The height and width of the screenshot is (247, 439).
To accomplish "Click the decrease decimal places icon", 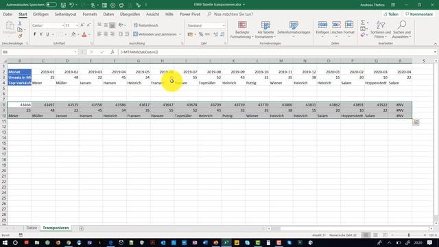I will [222, 34].
